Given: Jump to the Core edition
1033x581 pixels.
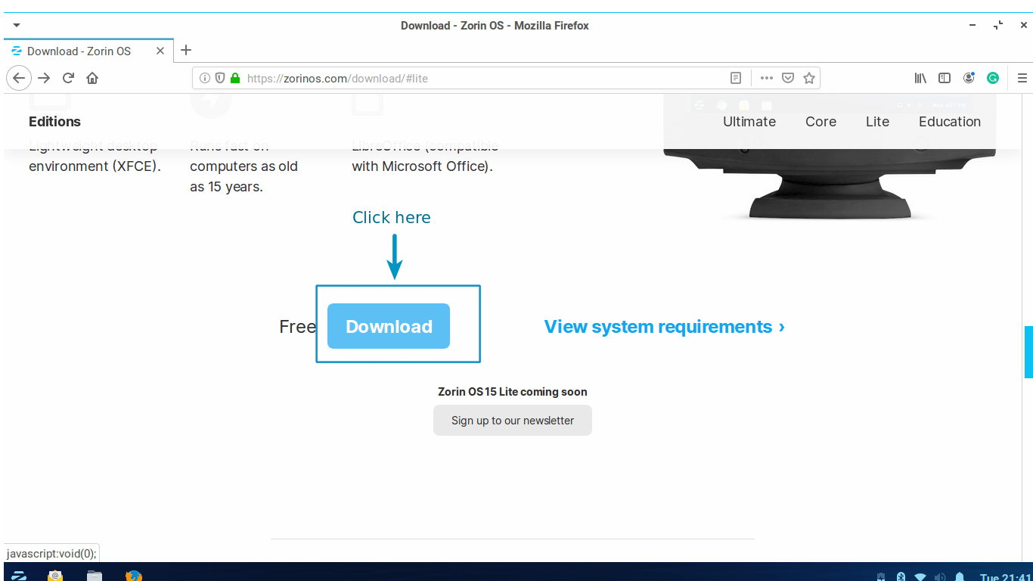Looking at the screenshot, I should coord(821,122).
